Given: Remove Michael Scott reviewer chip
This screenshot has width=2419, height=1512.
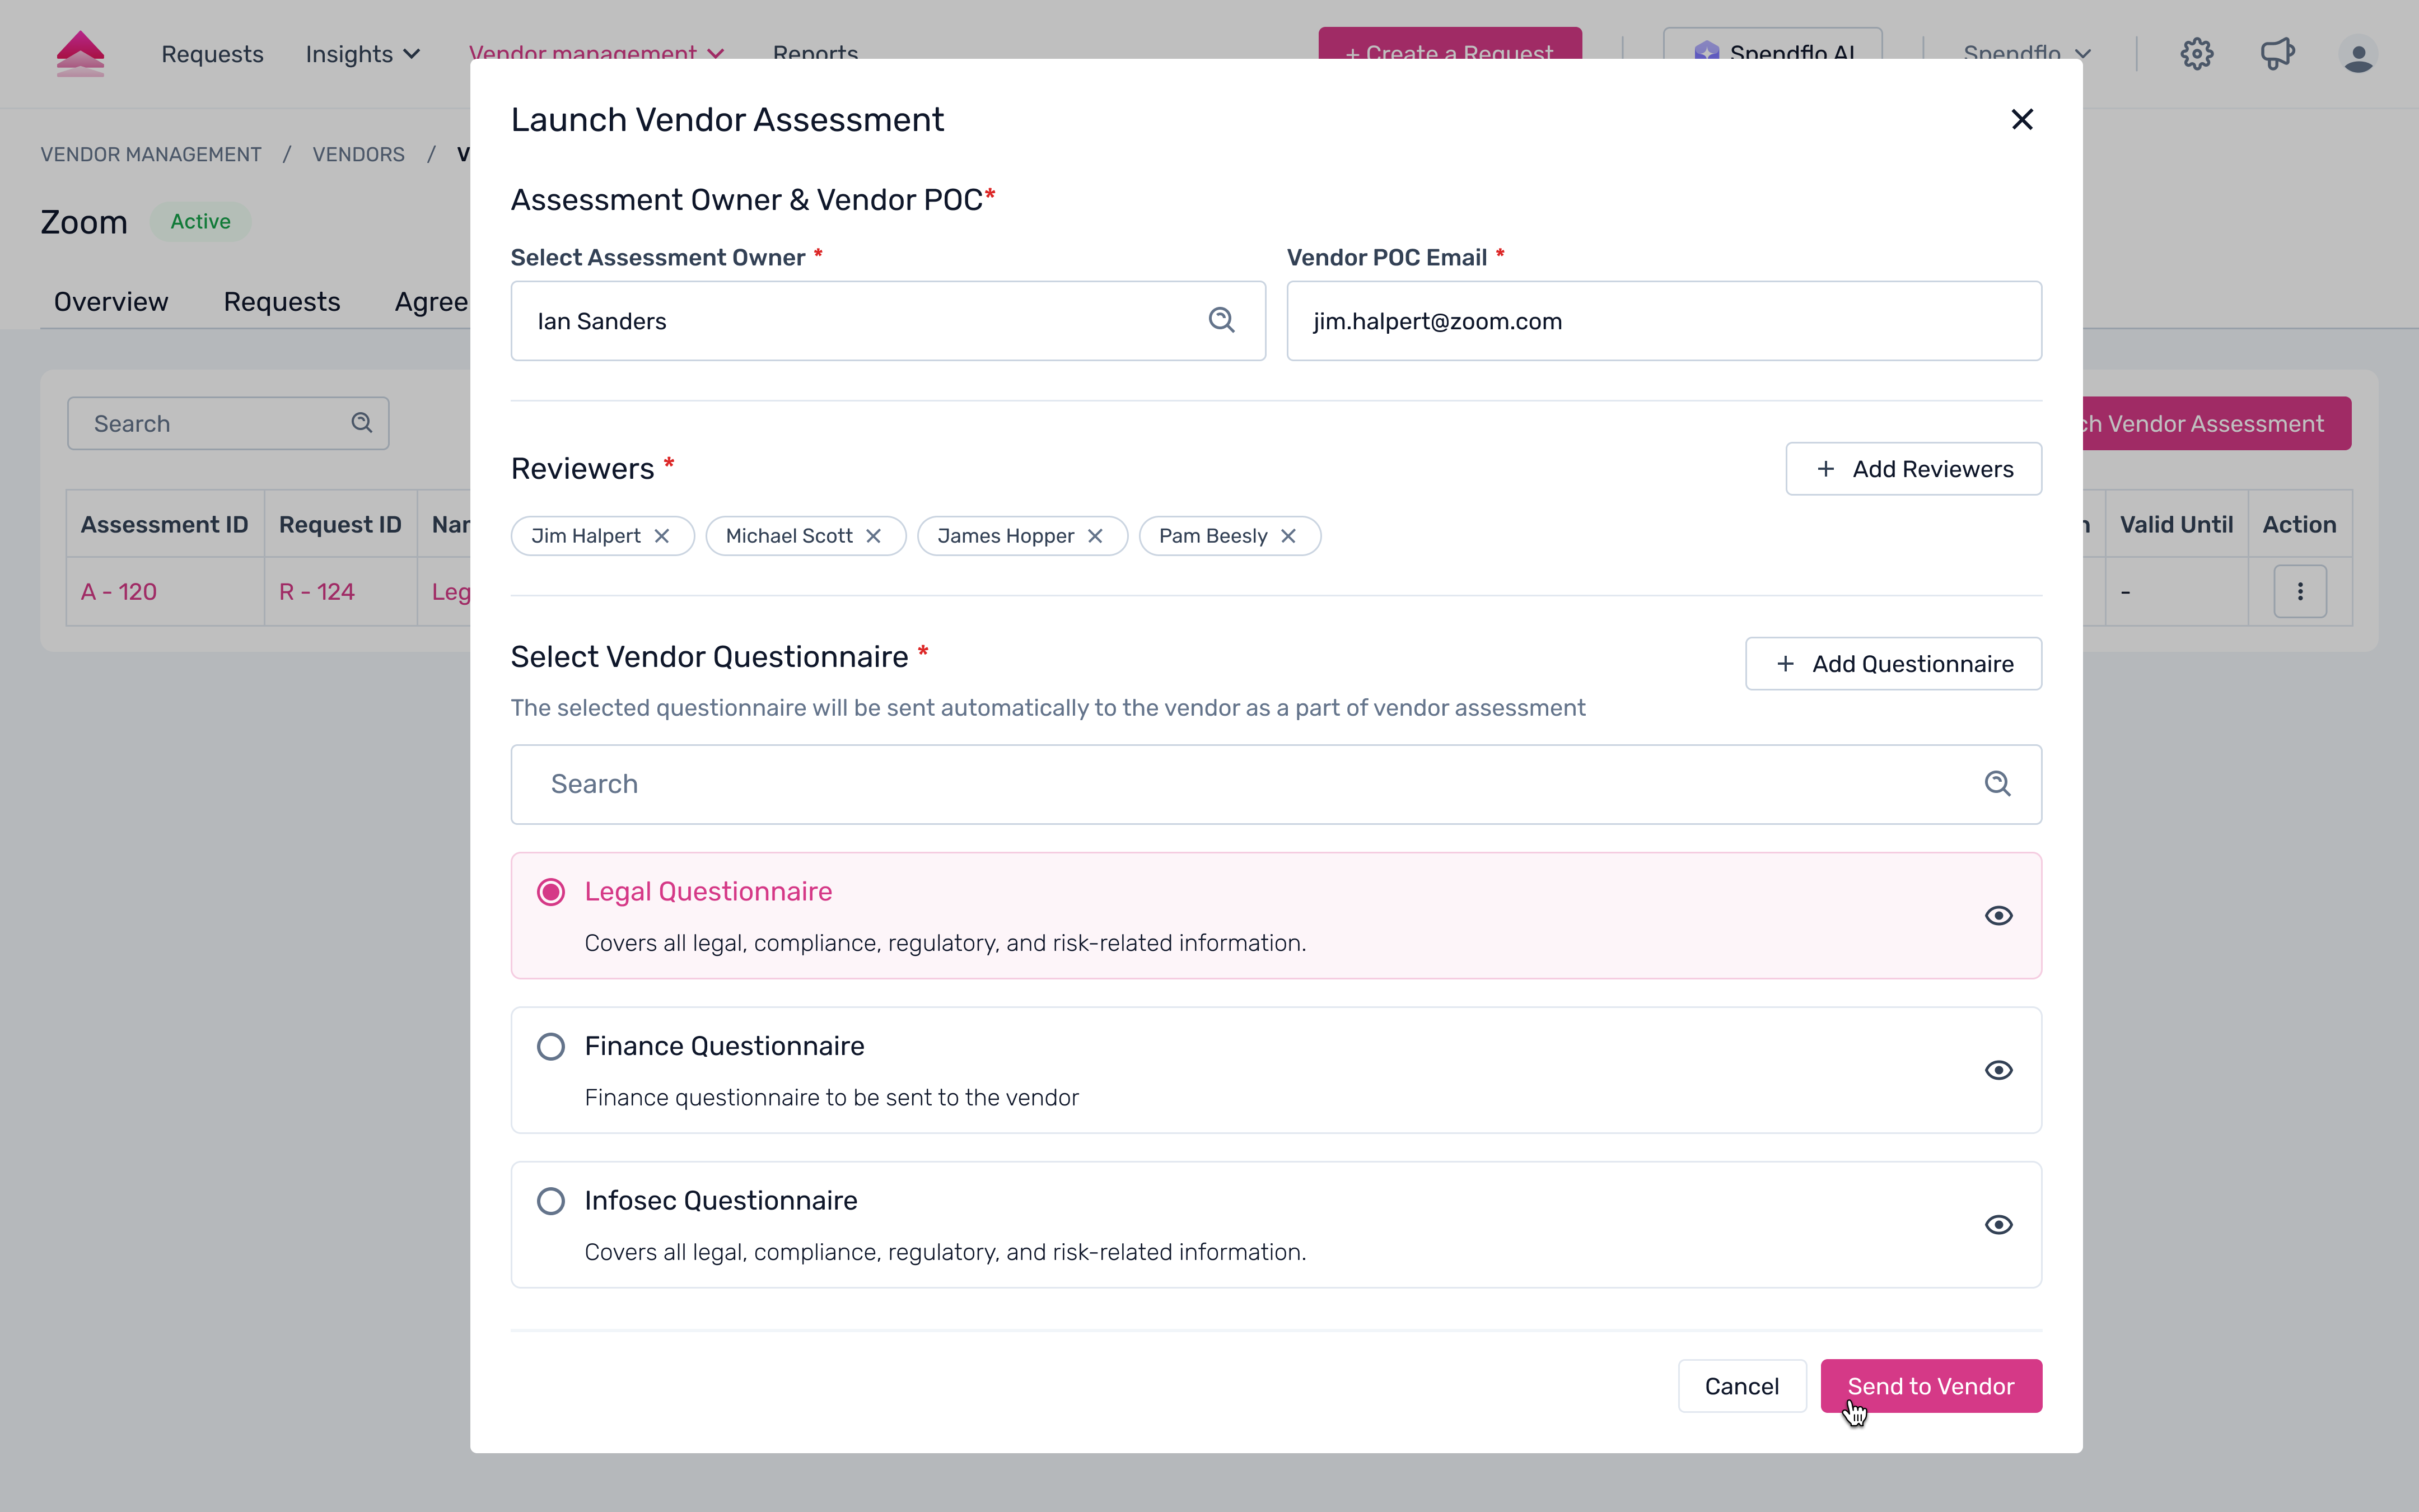Looking at the screenshot, I should (874, 536).
